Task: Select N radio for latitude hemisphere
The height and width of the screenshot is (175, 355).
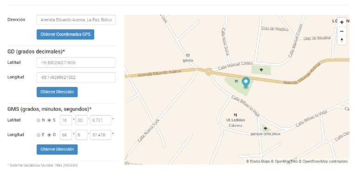Action: pos(38,120)
